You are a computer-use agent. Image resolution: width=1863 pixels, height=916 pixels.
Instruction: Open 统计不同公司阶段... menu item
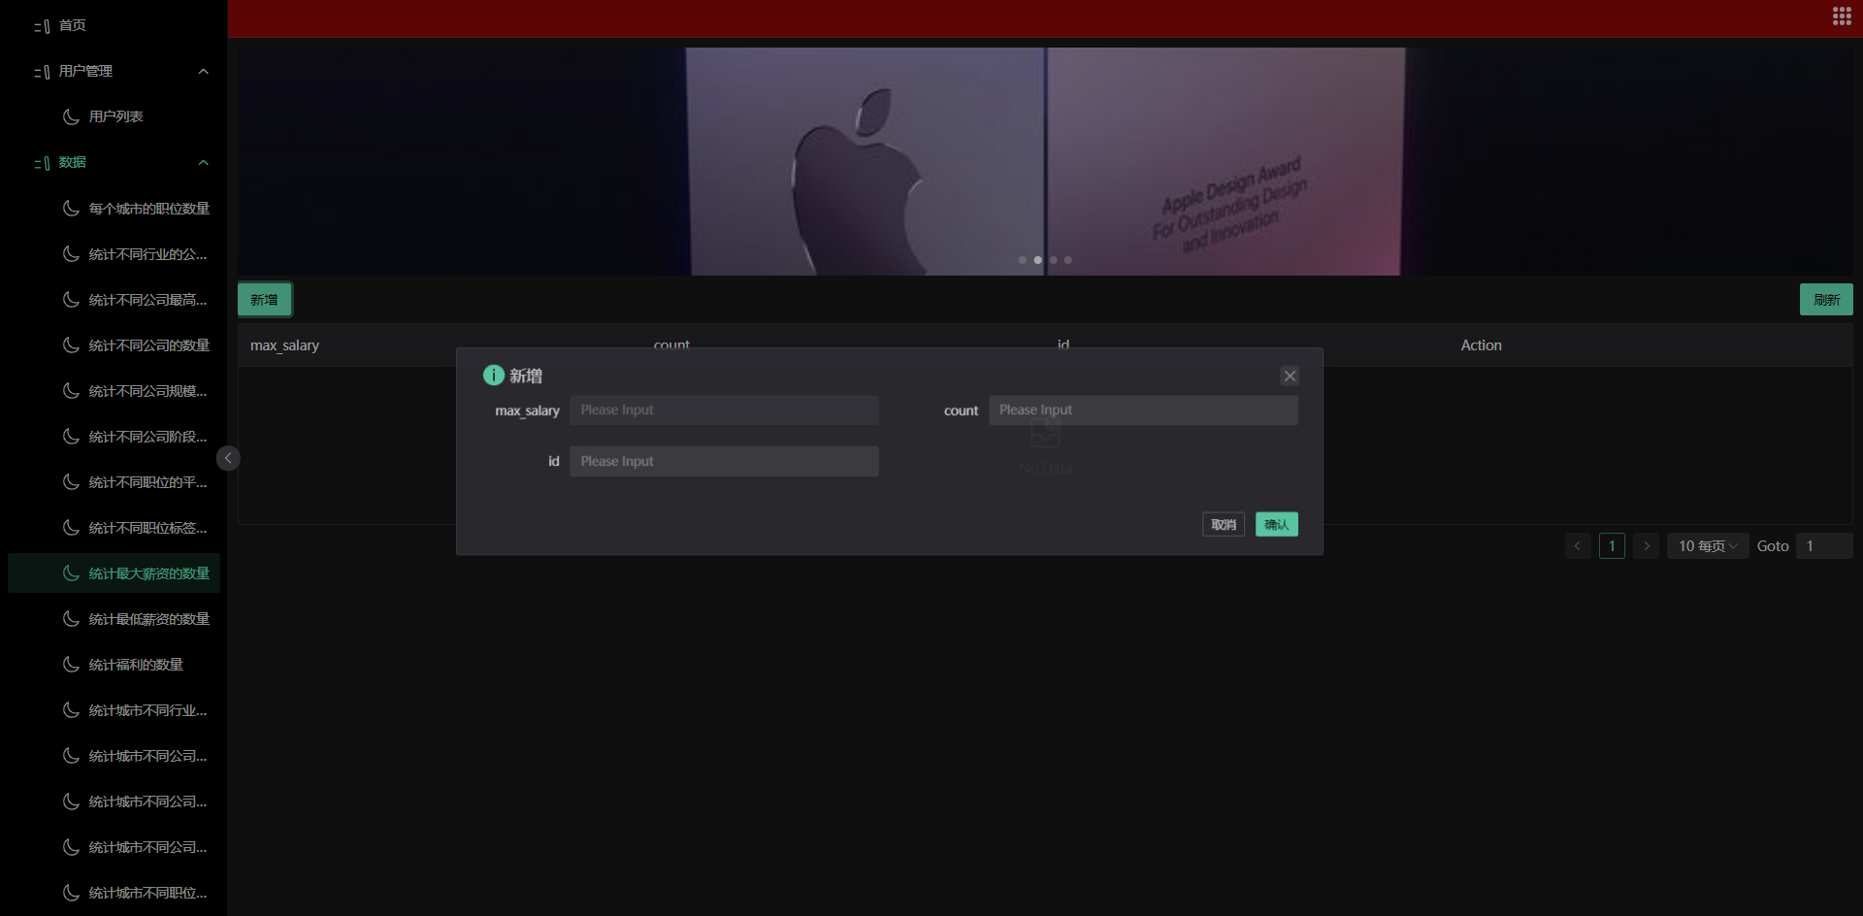coord(114,436)
